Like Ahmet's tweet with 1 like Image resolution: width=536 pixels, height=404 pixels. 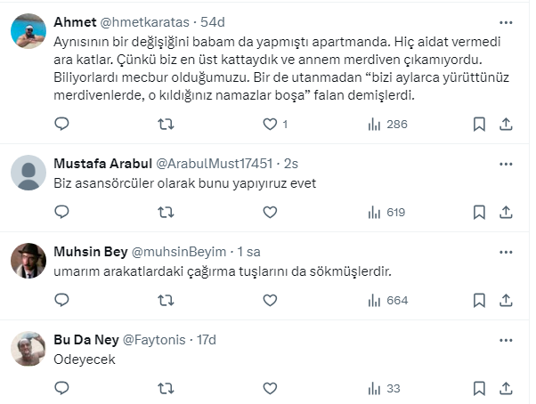[x=270, y=125]
